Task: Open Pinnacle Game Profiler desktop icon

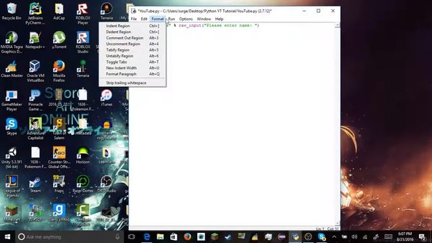Action: (x=35, y=100)
